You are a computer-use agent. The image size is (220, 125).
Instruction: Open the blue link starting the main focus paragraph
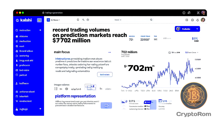tap(63, 59)
